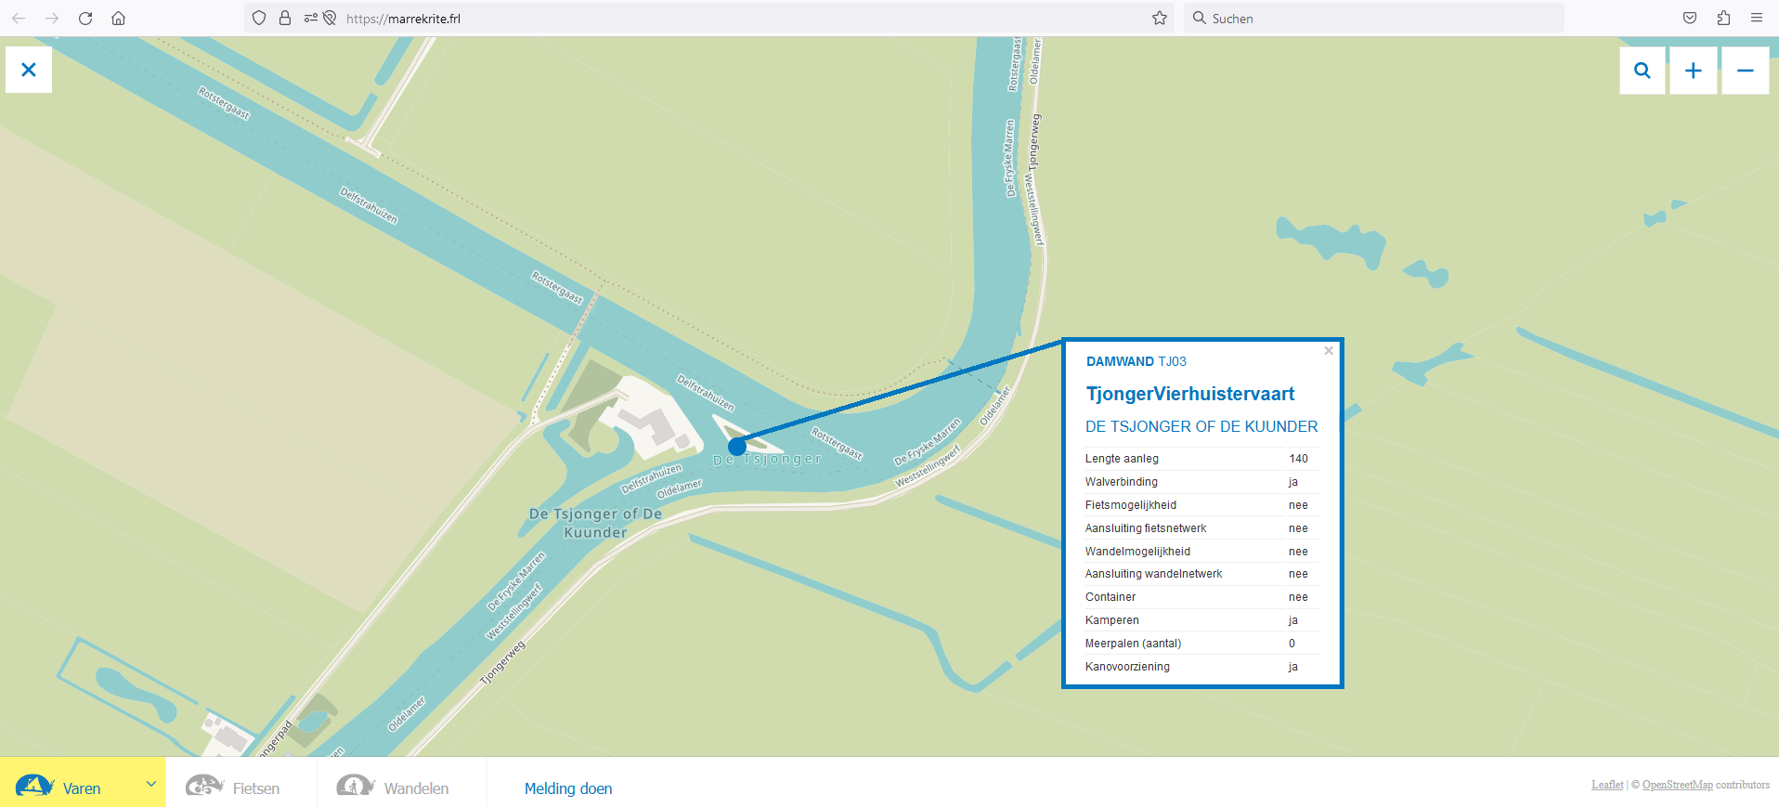
Task: Go to the browser home page
Action: [x=119, y=19]
